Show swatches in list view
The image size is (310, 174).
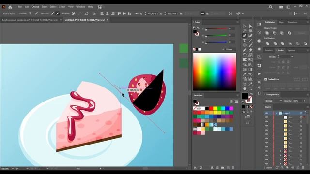[232, 101]
